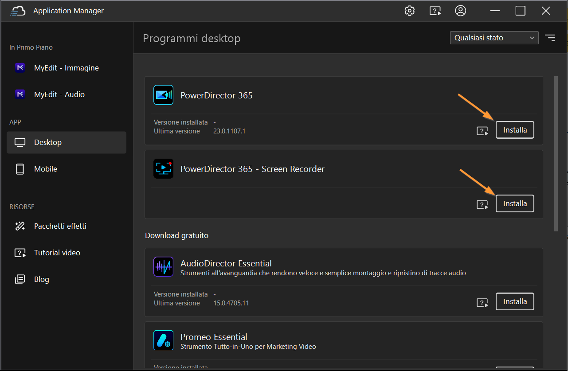
Task: Open tutorial video icon for PowerDirector 365
Action: pyautogui.click(x=482, y=131)
